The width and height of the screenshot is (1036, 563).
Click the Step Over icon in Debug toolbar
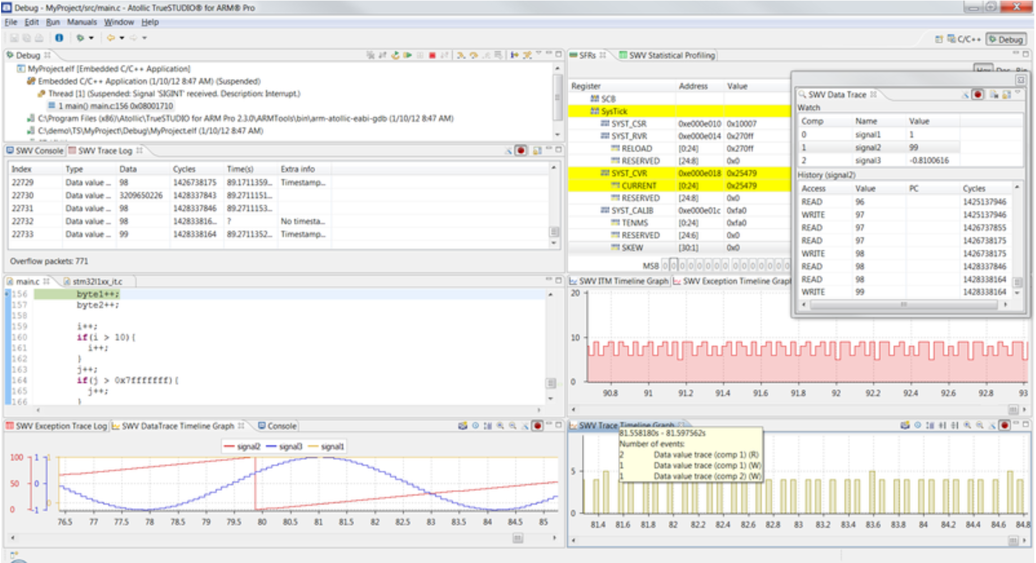(474, 55)
